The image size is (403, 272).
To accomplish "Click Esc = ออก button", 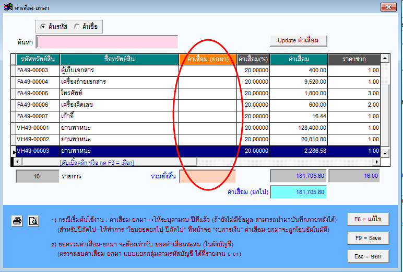I will 368,256.
